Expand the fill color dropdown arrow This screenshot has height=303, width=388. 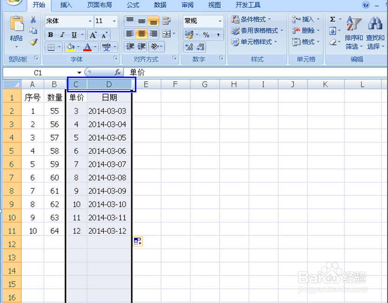78,47
